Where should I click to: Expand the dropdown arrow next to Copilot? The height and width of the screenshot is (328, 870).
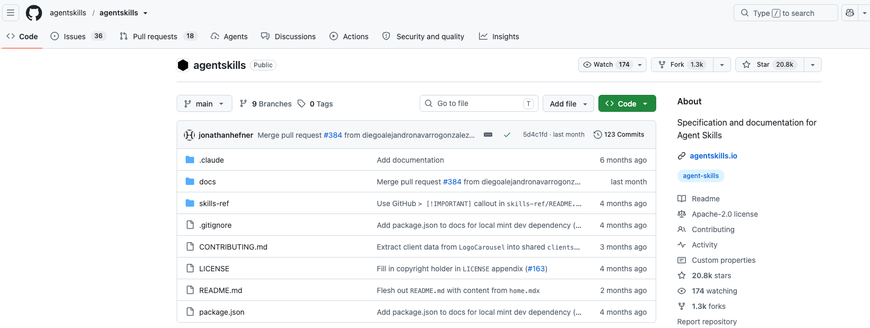865,13
